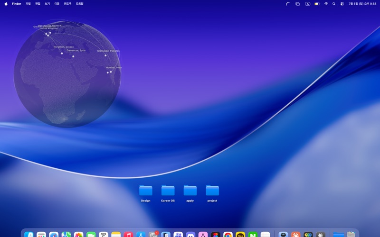The width and height of the screenshot is (380, 237).
Task: Launch the Music app from Dock
Action: (128, 234)
